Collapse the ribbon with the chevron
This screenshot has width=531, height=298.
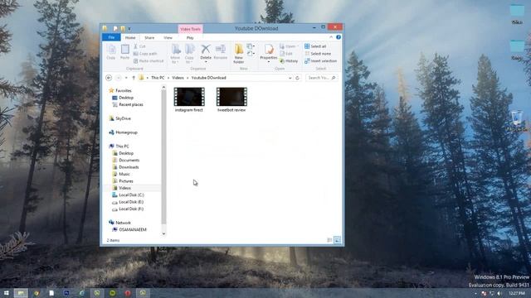331,37
